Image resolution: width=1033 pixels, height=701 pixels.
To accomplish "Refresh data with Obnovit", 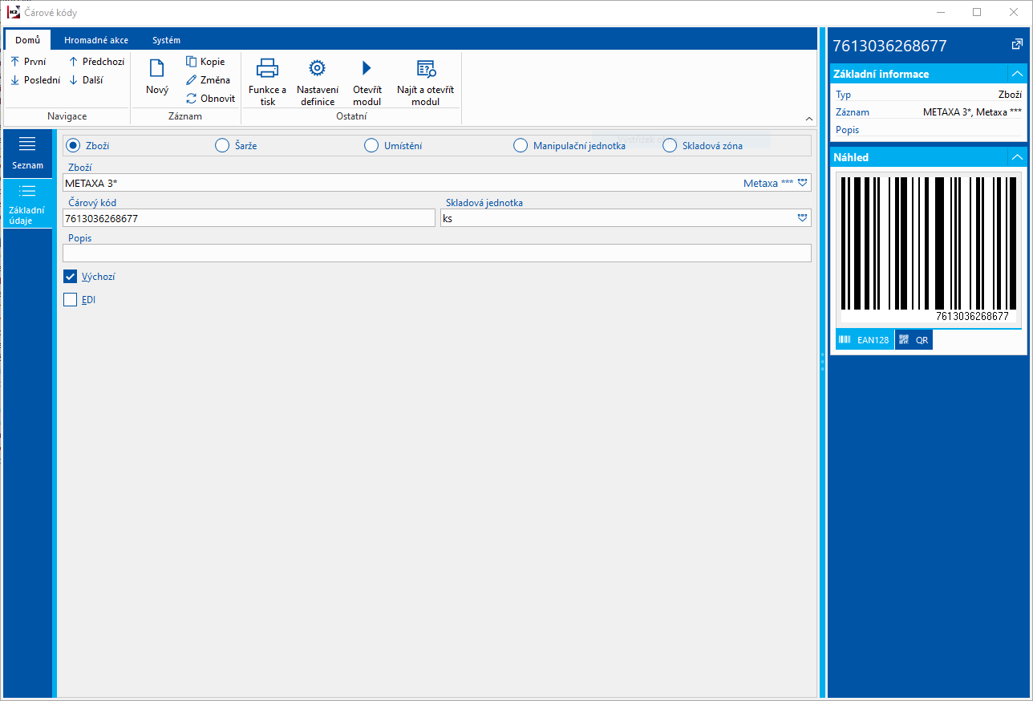I will pyautogui.click(x=210, y=99).
